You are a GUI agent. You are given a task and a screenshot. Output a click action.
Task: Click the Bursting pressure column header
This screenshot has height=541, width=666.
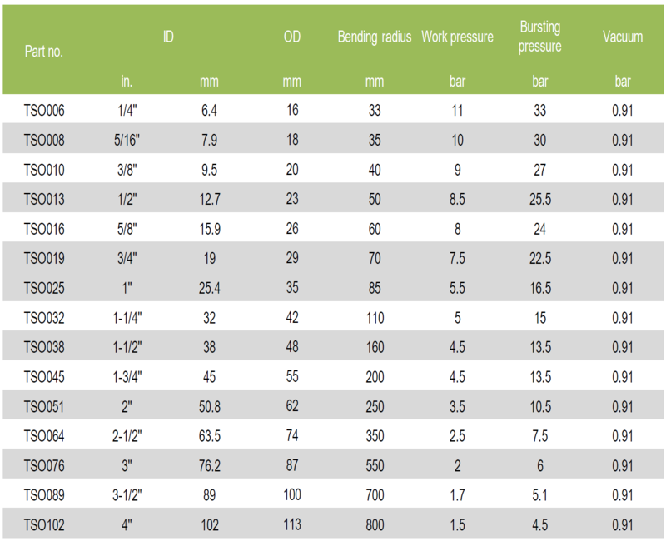539,37
